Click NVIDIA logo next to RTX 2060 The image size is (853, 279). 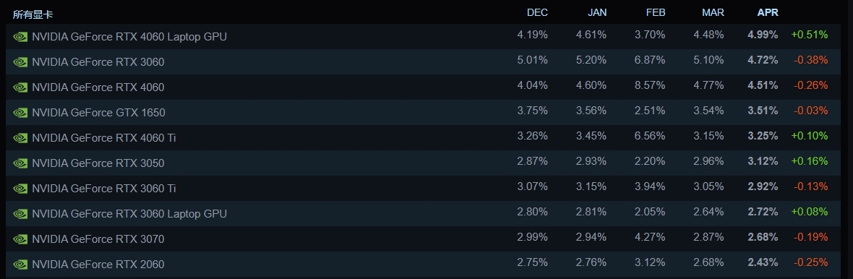coord(20,265)
